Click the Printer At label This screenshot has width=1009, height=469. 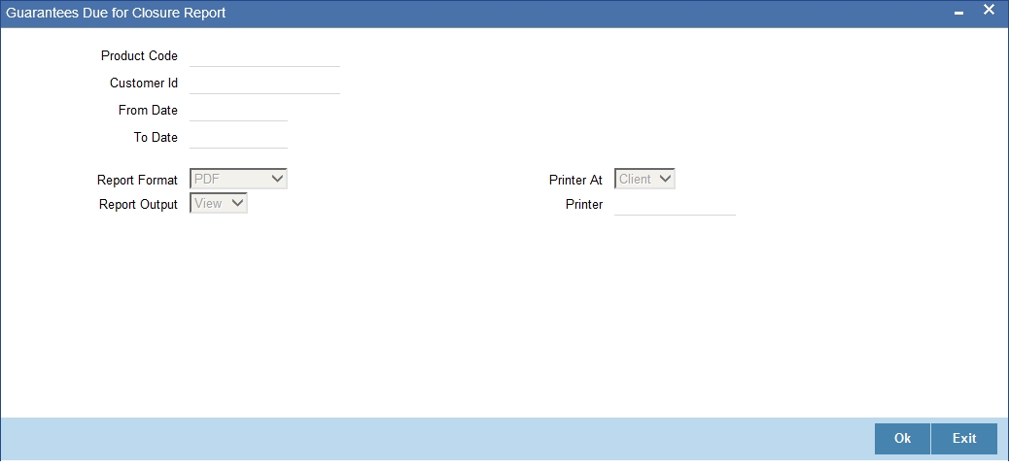coord(575,180)
